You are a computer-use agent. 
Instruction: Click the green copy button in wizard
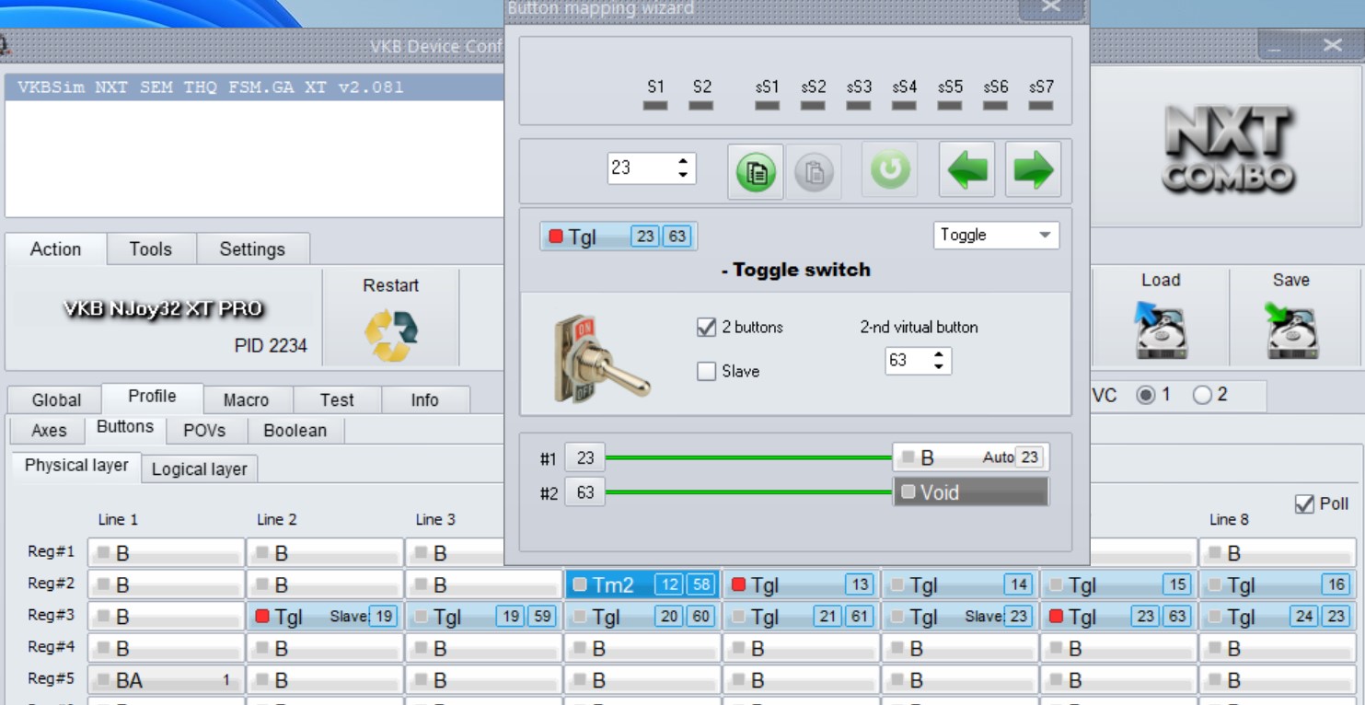coord(756,171)
